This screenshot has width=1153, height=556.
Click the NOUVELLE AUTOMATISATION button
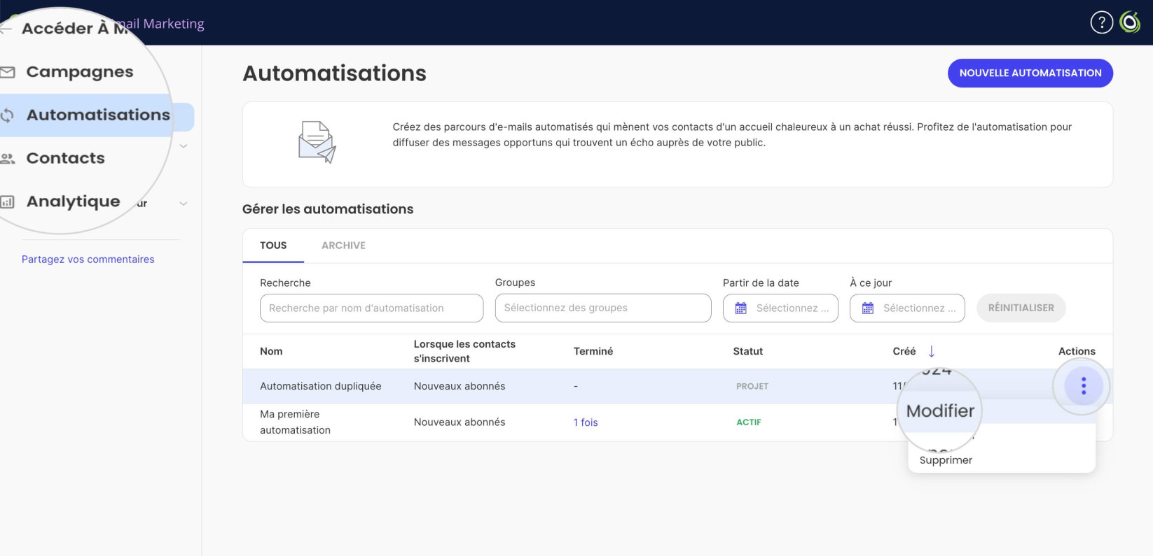tap(1030, 73)
